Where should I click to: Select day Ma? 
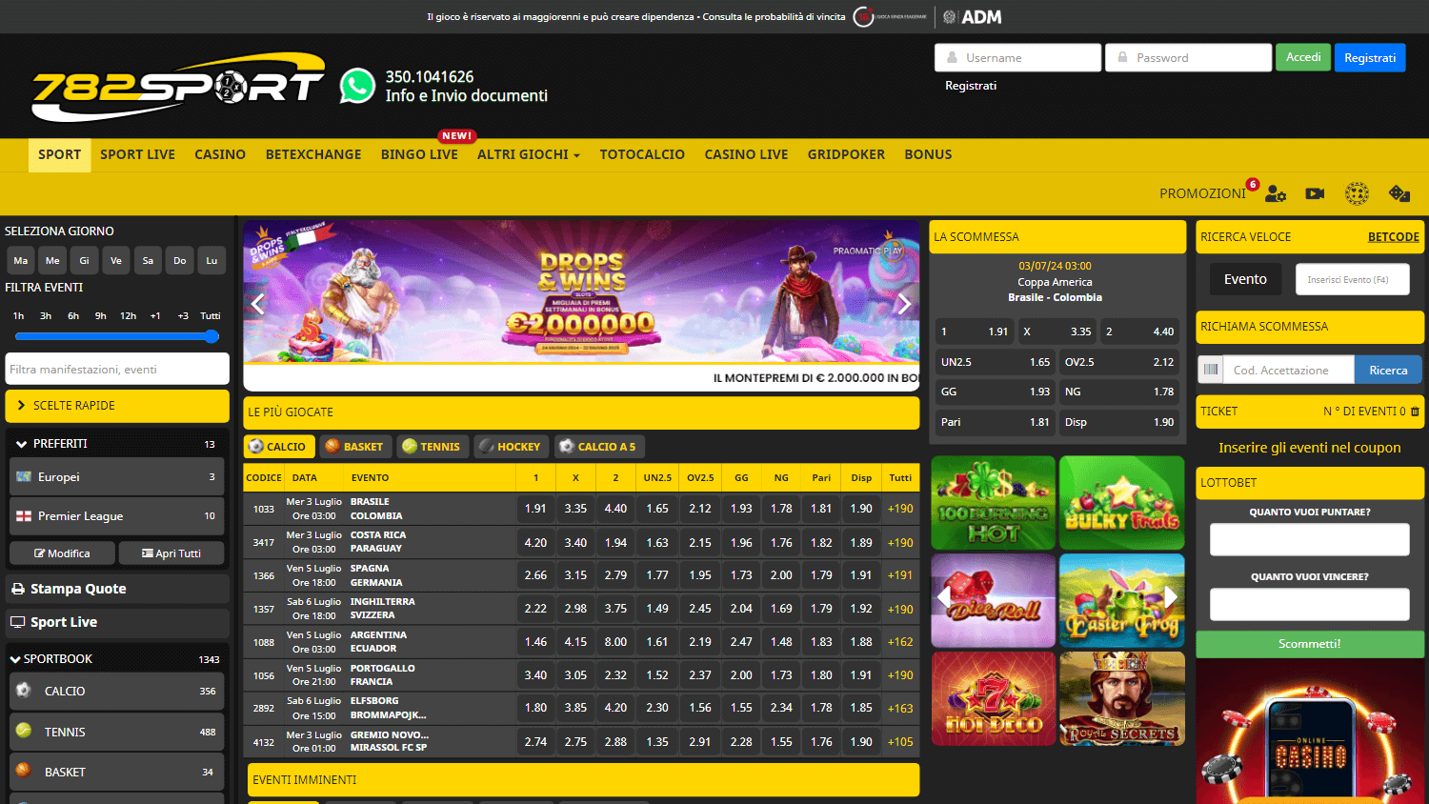[21, 260]
